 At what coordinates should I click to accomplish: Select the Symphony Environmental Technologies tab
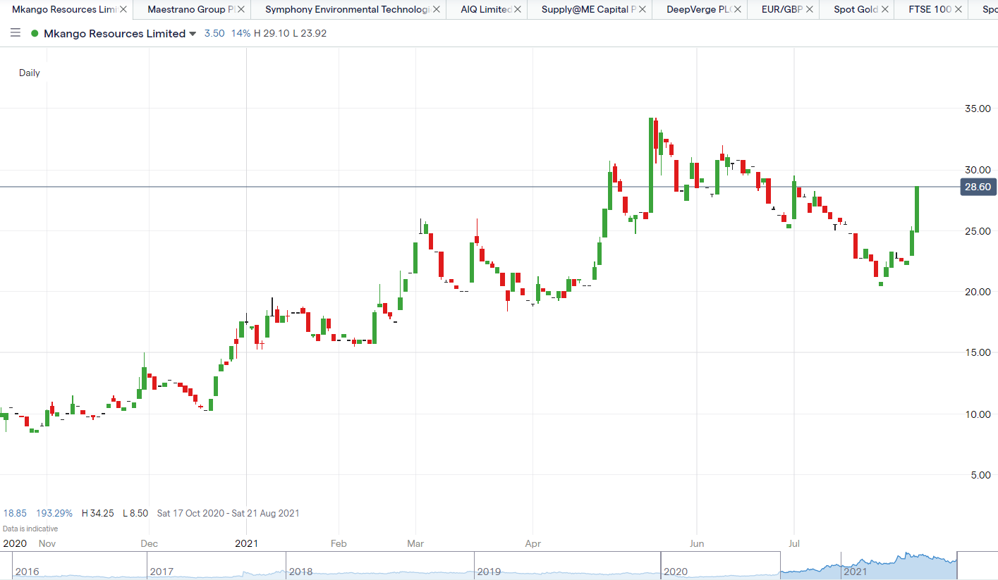(346, 10)
